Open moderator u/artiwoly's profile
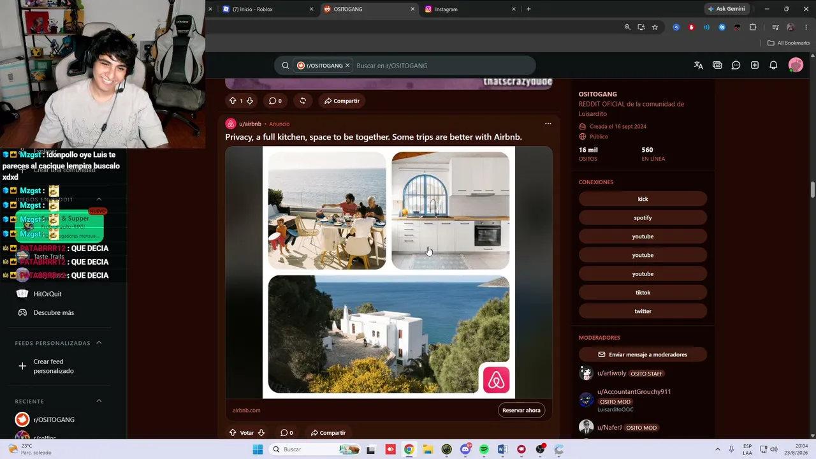Screen dimensions: 816x459 click(612, 374)
